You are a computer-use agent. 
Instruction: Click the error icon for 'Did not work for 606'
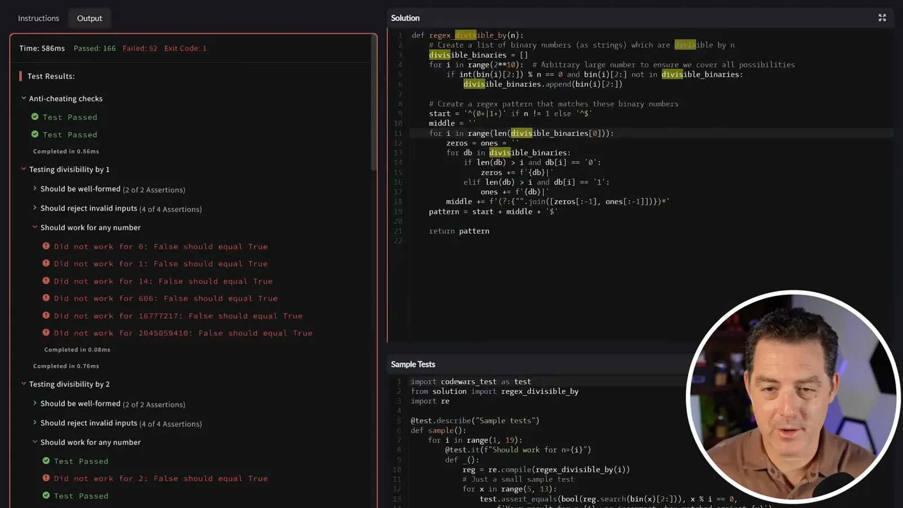46,297
